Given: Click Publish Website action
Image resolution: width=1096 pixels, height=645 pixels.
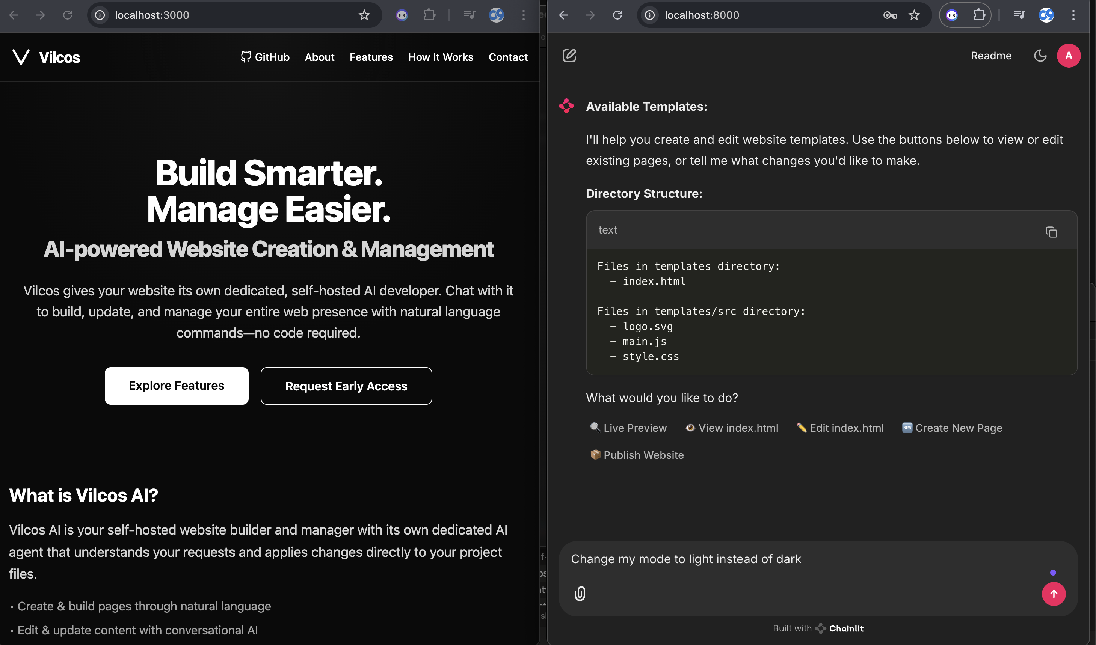Looking at the screenshot, I should pyautogui.click(x=637, y=455).
